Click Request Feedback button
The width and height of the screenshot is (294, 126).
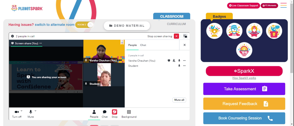click(244, 103)
